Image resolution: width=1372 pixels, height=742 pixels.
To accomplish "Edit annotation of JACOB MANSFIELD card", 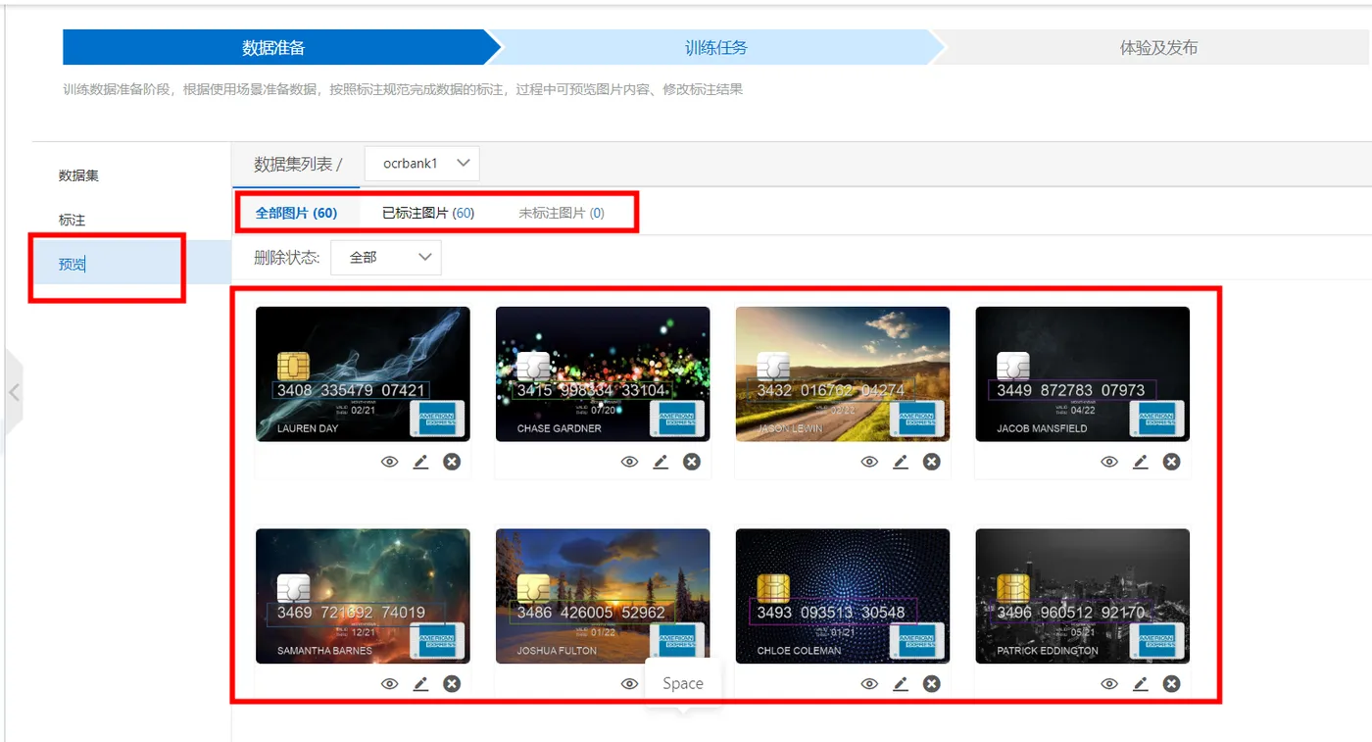I will (x=1141, y=462).
